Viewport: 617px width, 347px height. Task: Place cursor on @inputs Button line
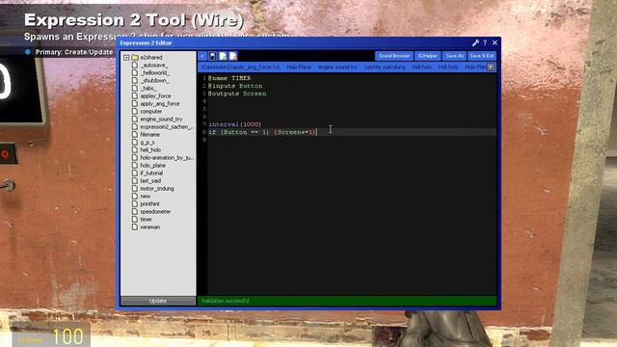[x=235, y=86]
